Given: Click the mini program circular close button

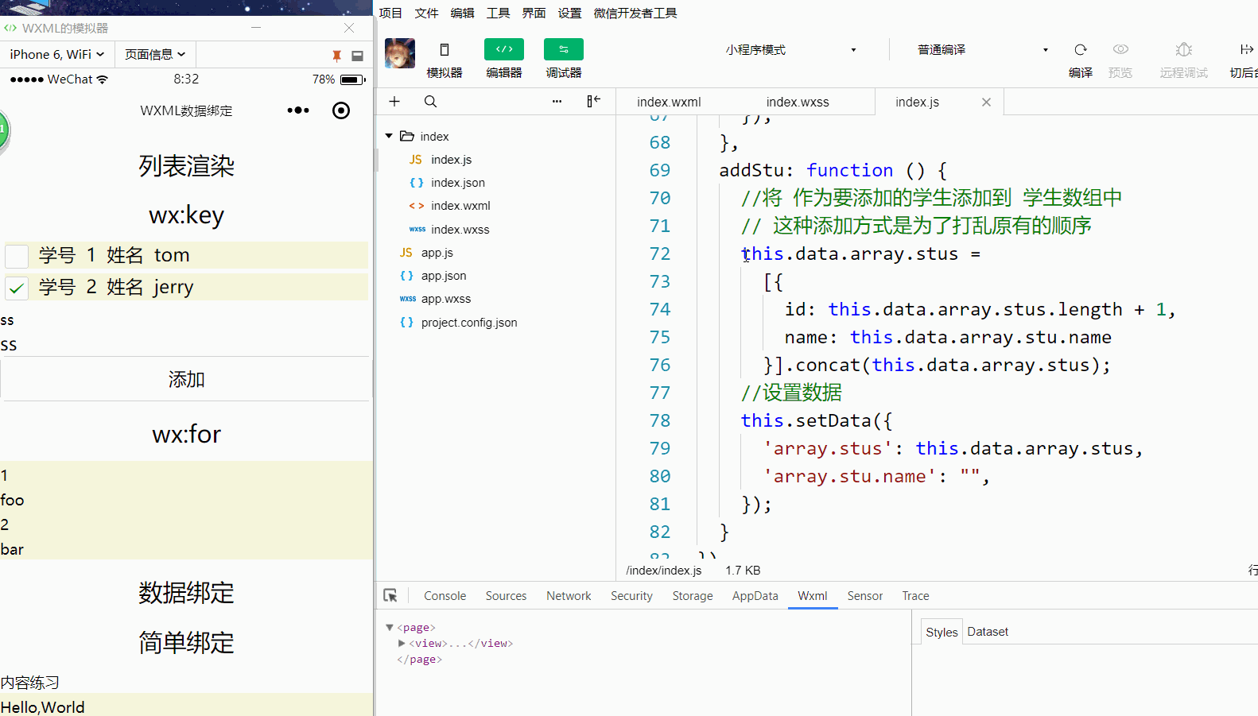Looking at the screenshot, I should [x=341, y=110].
